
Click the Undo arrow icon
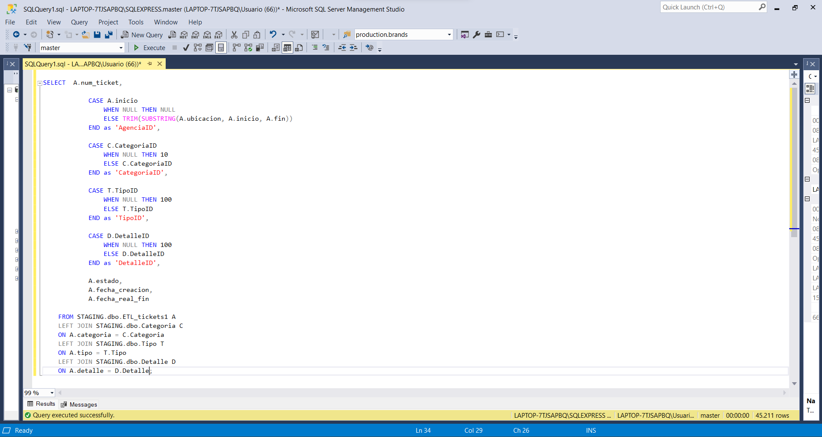pos(273,35)
